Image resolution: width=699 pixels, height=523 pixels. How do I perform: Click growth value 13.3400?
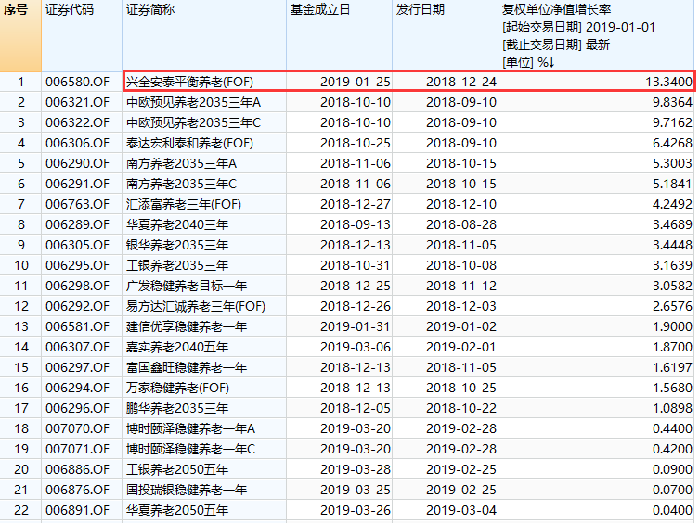pyautogui.click(x=668, y=82)
